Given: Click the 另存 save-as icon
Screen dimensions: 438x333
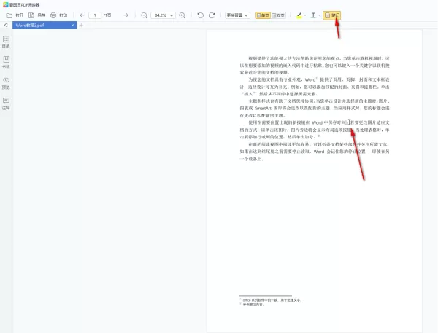Looking at the screenshot, I should tap(31, 15).
